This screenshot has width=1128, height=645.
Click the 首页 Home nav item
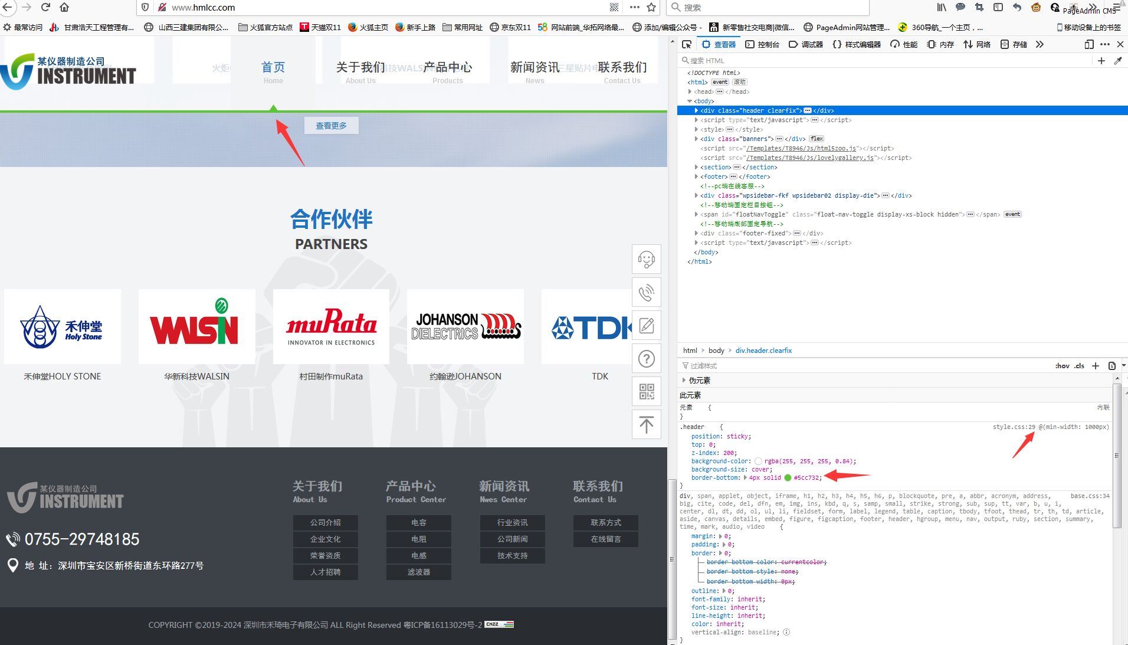tap(273, 72)
